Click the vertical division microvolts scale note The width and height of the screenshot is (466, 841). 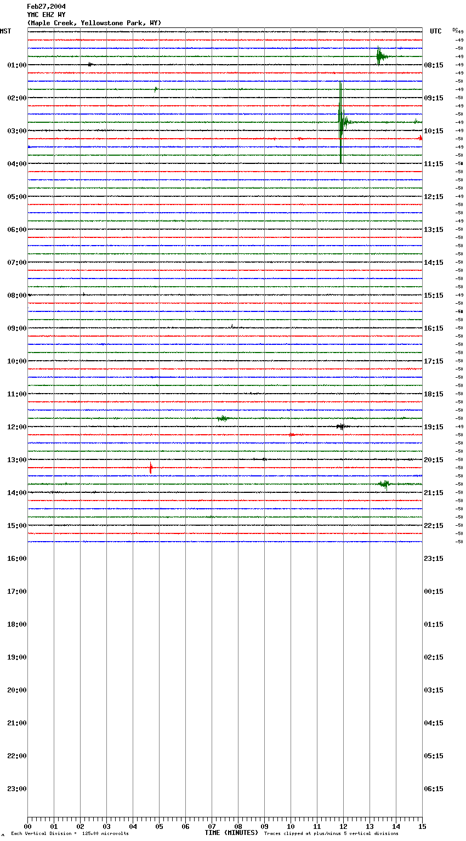(70, 833)
